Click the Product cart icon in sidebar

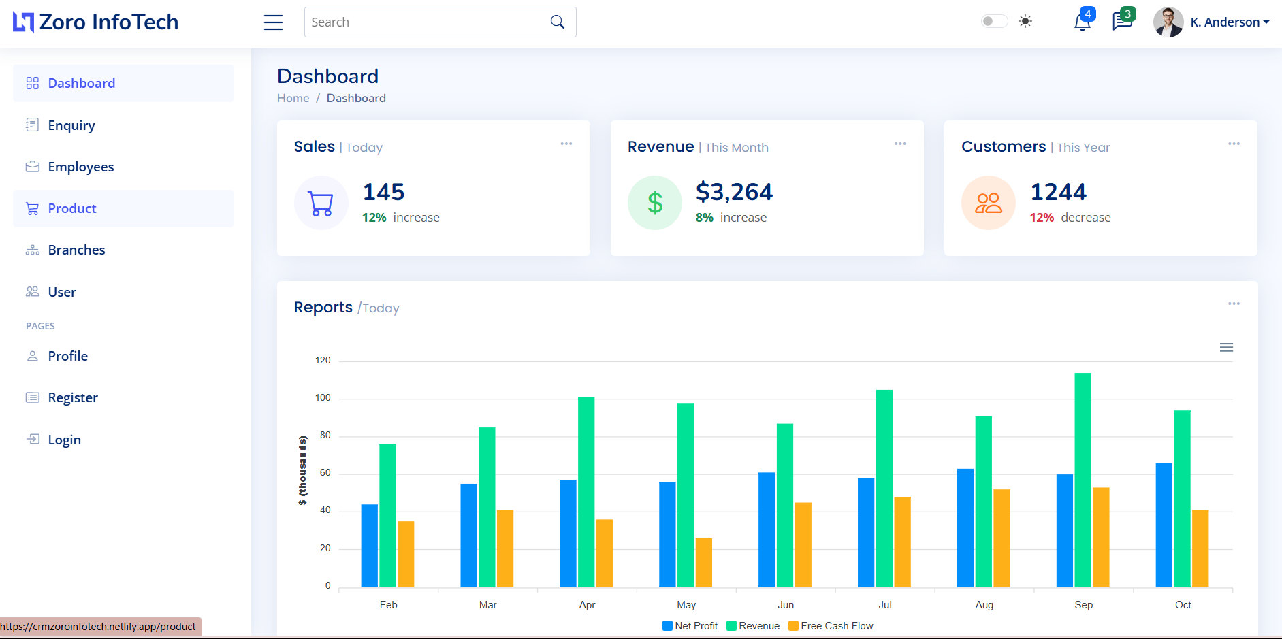pyautogui.click(x=32, y=208)
